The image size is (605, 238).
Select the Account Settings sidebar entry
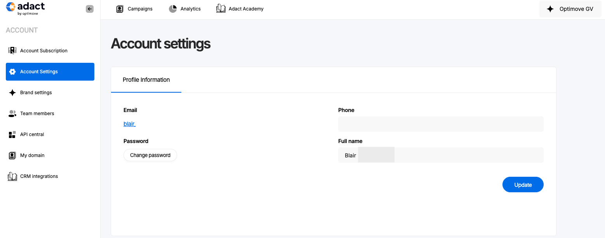click(x=39, y=71)
